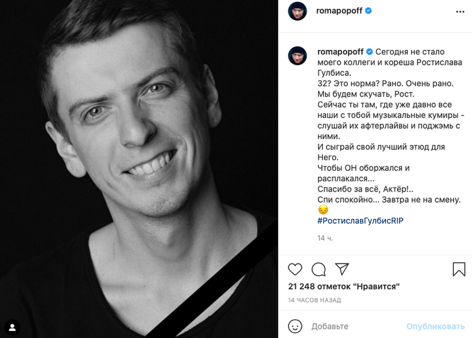Like the post with the heart icon
The image size is (472, 338).
(295, 269)
